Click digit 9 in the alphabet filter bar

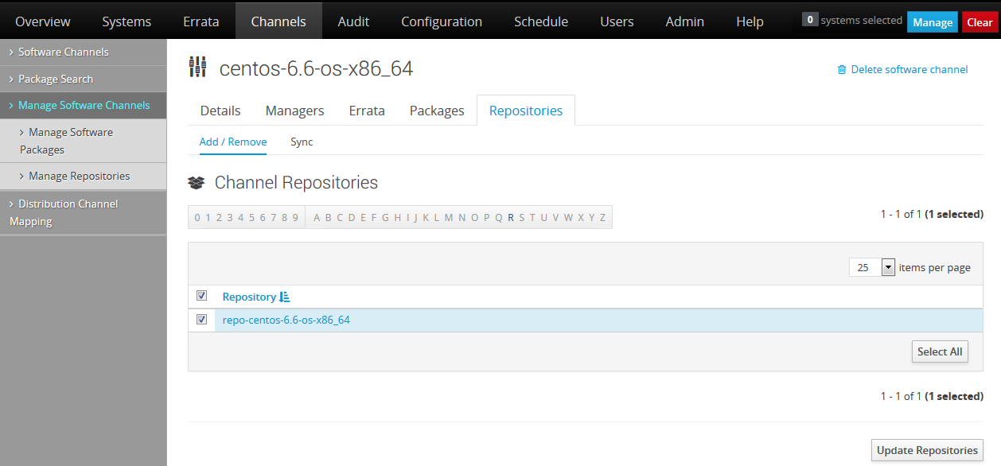click(295, 217)
